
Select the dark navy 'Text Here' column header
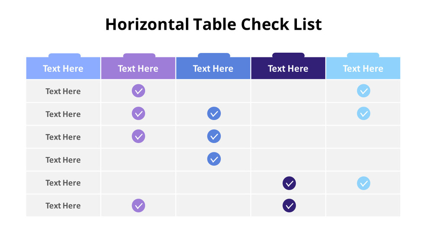pos(288,69)
